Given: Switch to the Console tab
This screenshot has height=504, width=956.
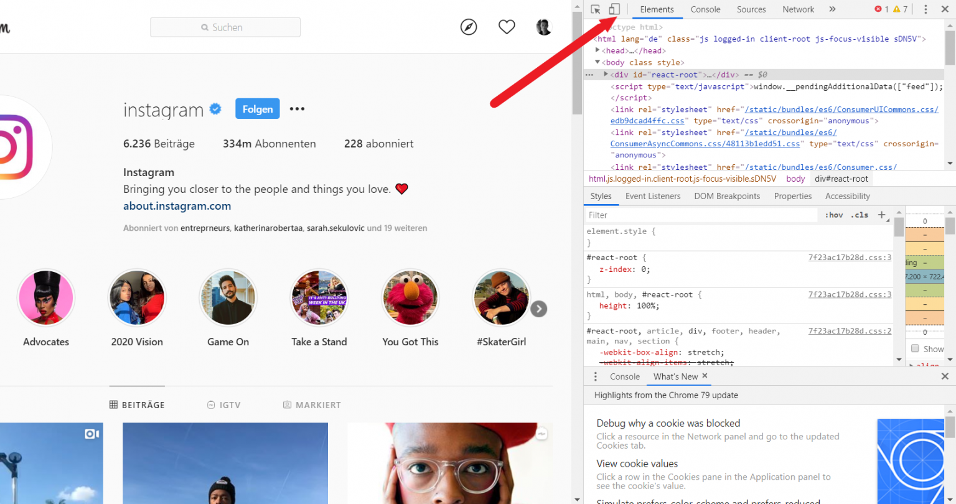Looking at the screenshot, I should [x=705, y=9].
